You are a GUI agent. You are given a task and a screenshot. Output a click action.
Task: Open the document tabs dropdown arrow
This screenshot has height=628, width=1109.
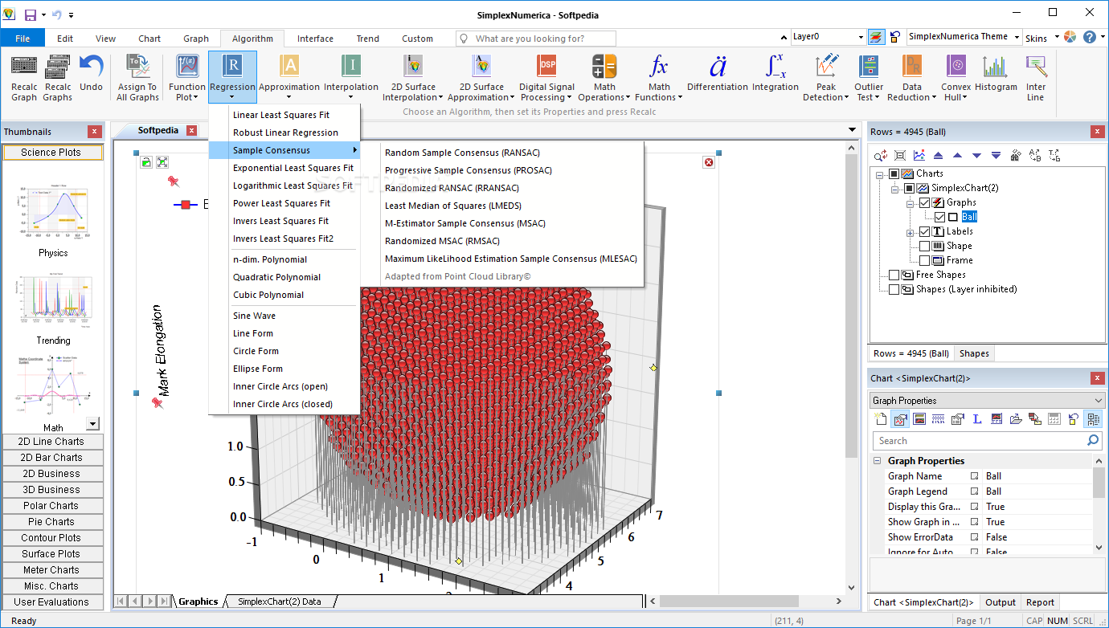(853, 130)
